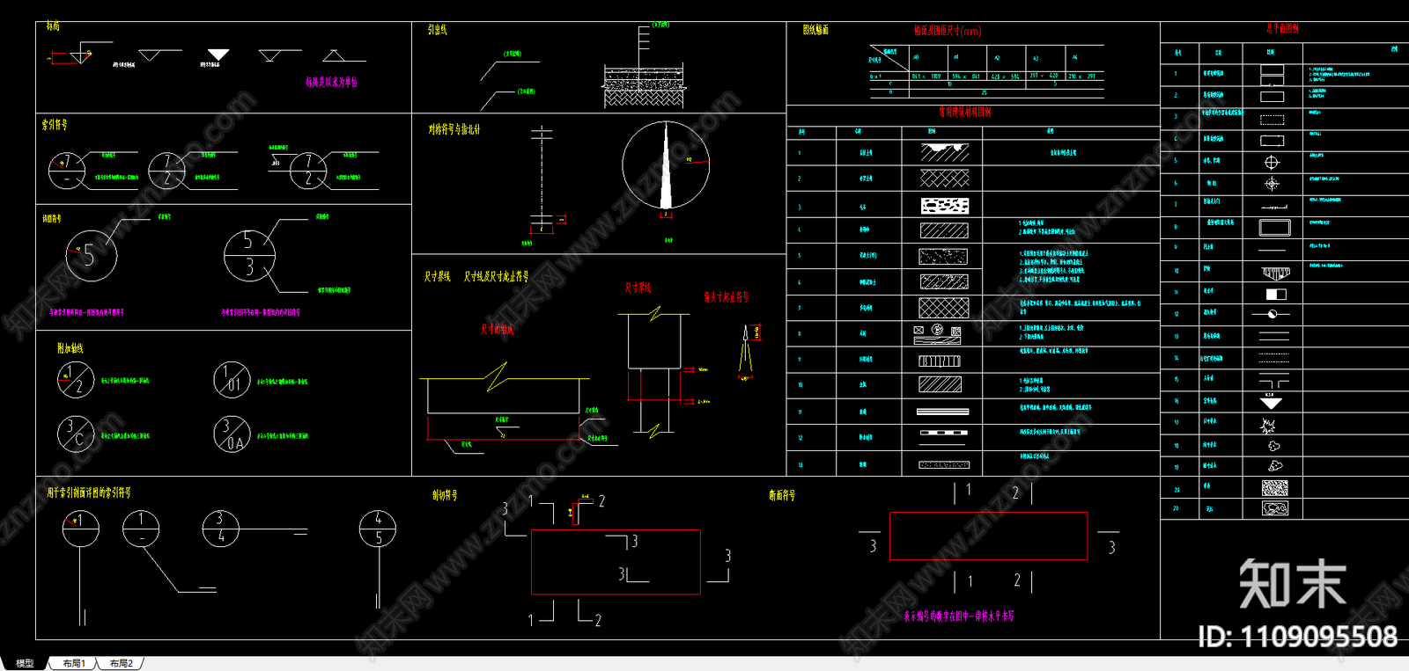
Task: Select the north arrow compass symbol
Action: [x=666, y=165]
